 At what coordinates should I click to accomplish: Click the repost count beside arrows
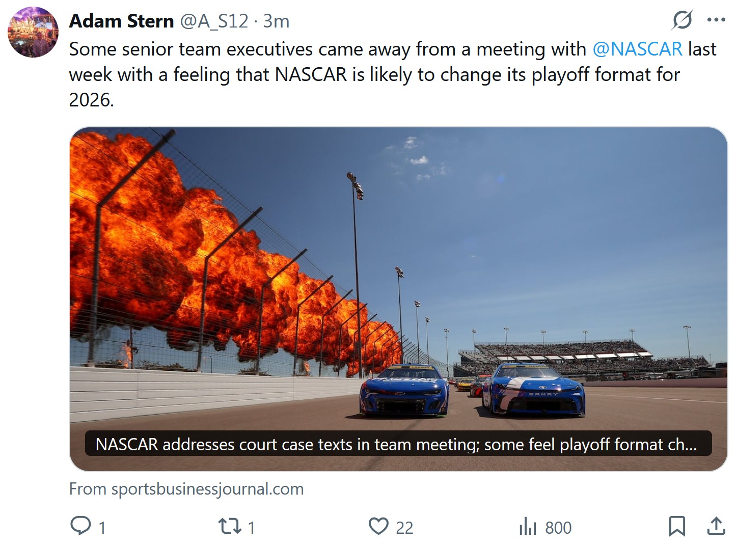coord(251,528)
